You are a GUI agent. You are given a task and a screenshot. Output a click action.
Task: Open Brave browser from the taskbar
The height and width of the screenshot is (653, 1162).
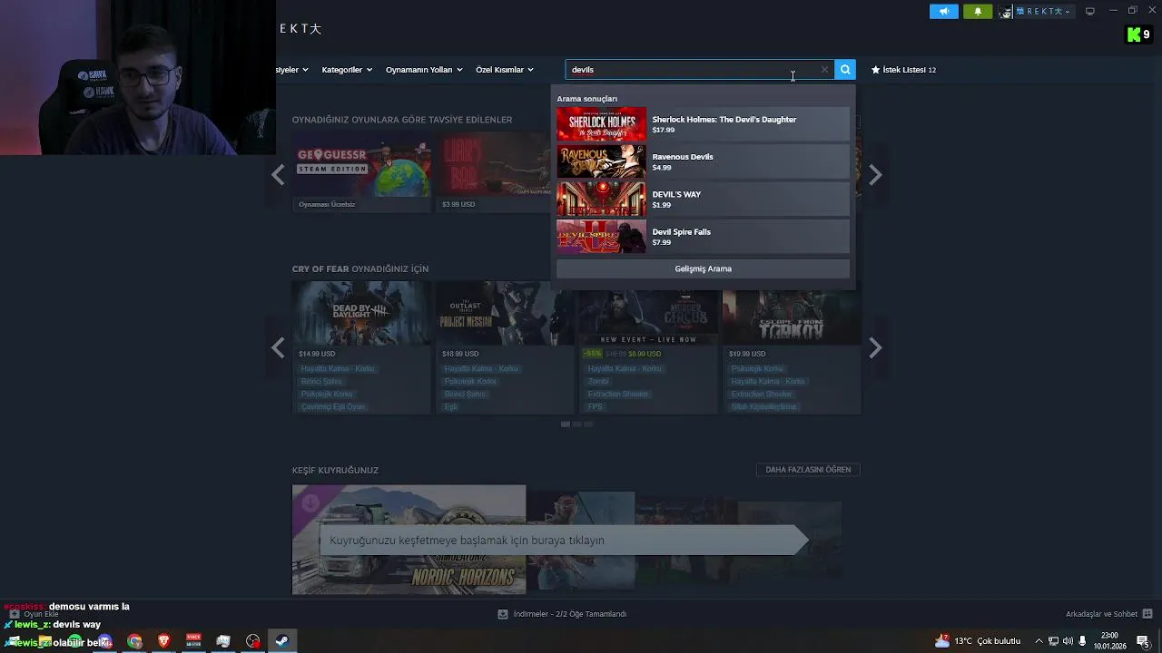click(163, 641)
